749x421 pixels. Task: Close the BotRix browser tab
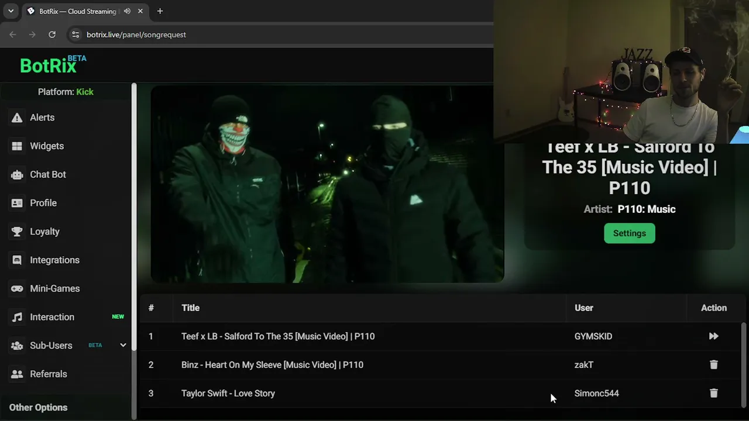click(140, 11)
